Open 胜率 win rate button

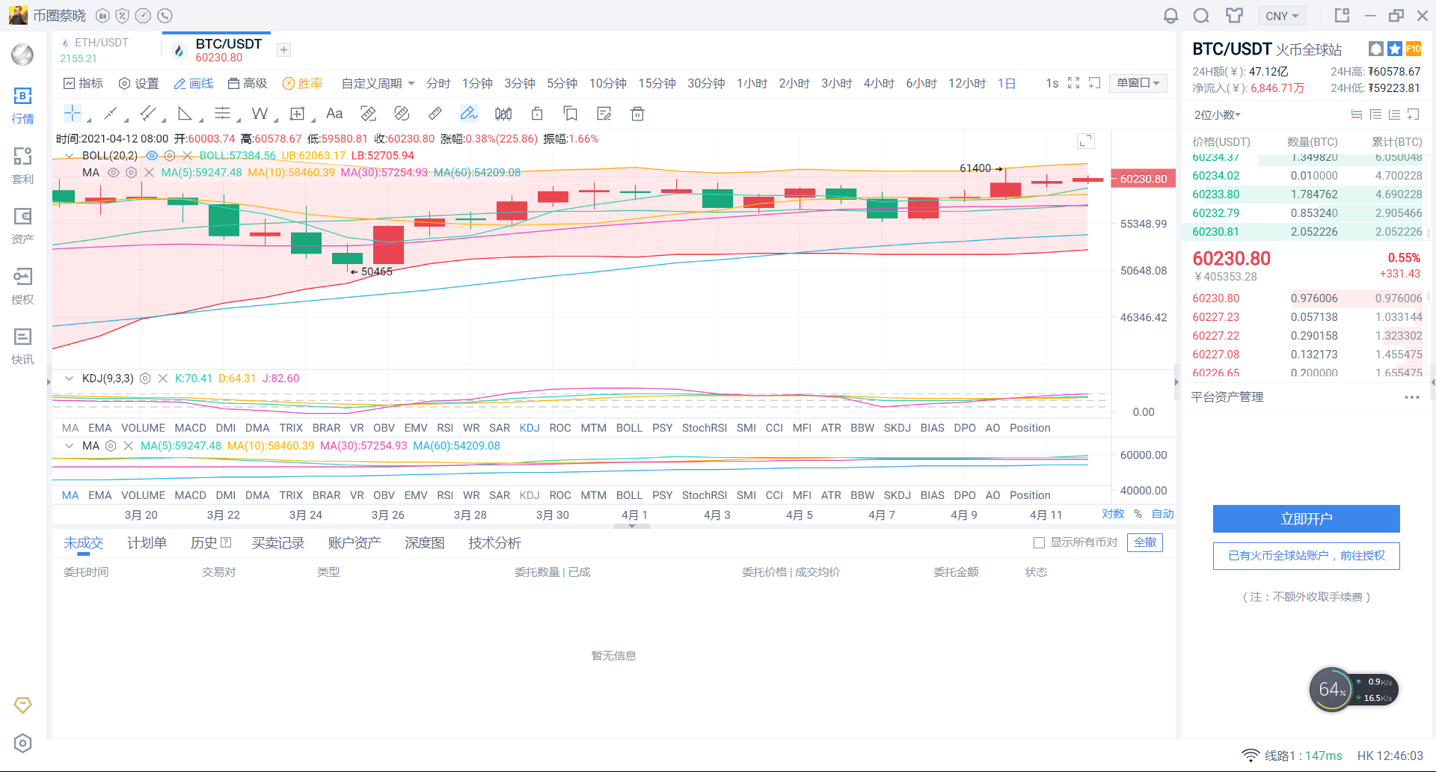pos(303,83)
